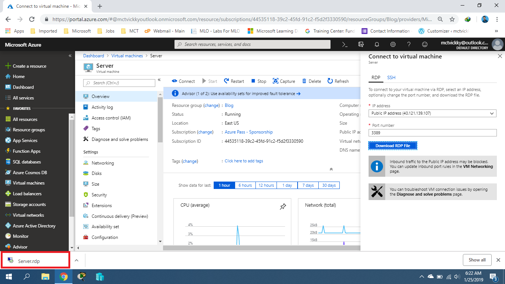Open Azure Active Directory favorite
This screenshot has height=284, width=505.
point(30,226)
